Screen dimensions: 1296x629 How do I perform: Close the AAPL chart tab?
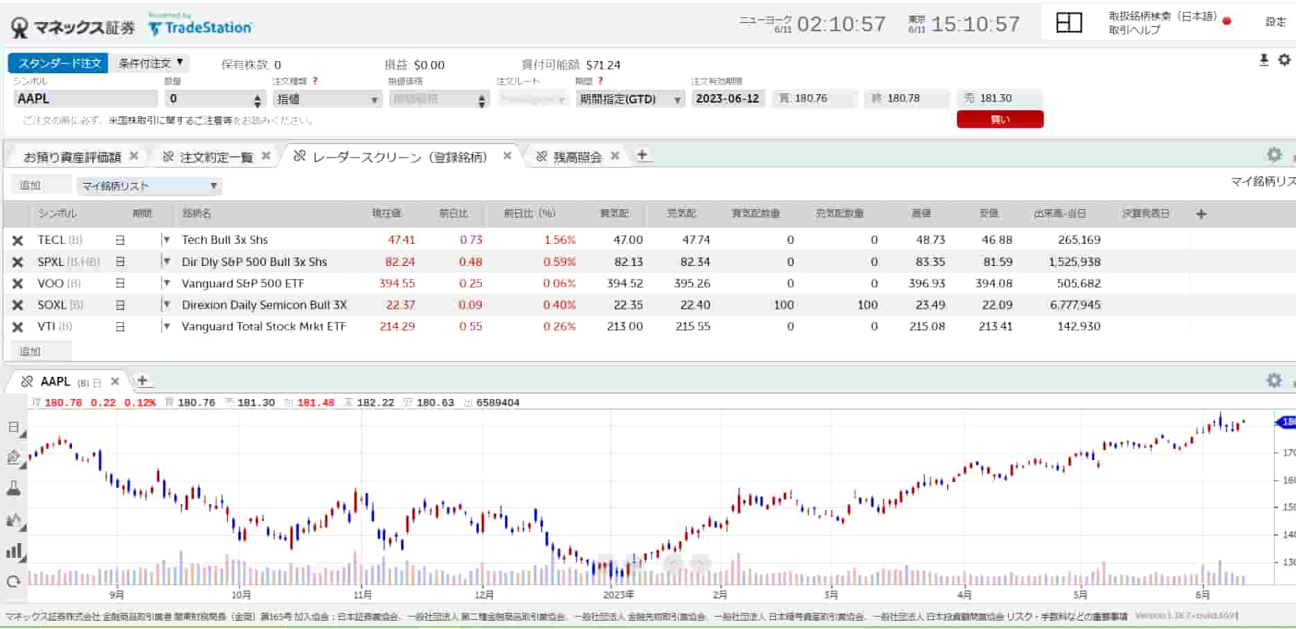click(x=116, y=381)
